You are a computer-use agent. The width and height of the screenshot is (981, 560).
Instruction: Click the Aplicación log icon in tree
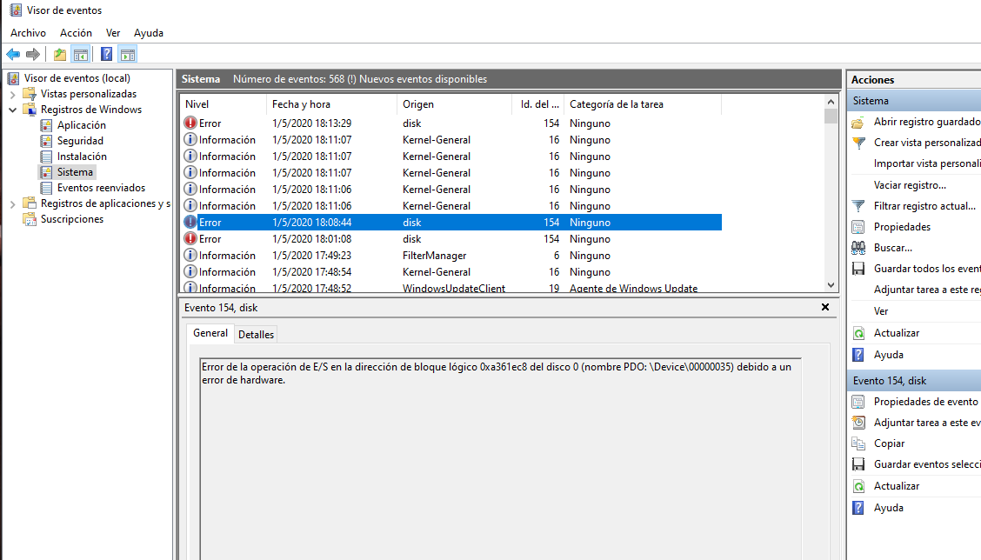46,125
